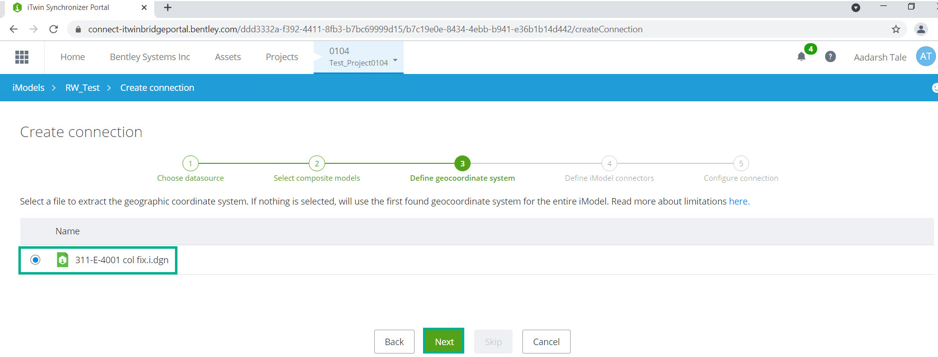
Task: Bookmark this page with the star icon
Action: point(896,29)
